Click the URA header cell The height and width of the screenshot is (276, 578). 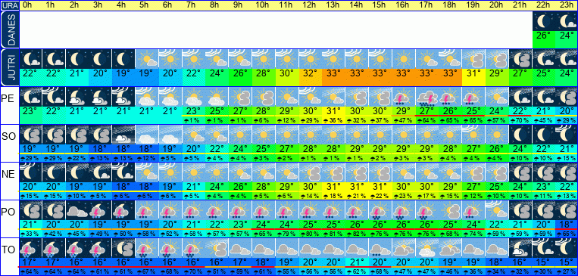tap(10, 5)
